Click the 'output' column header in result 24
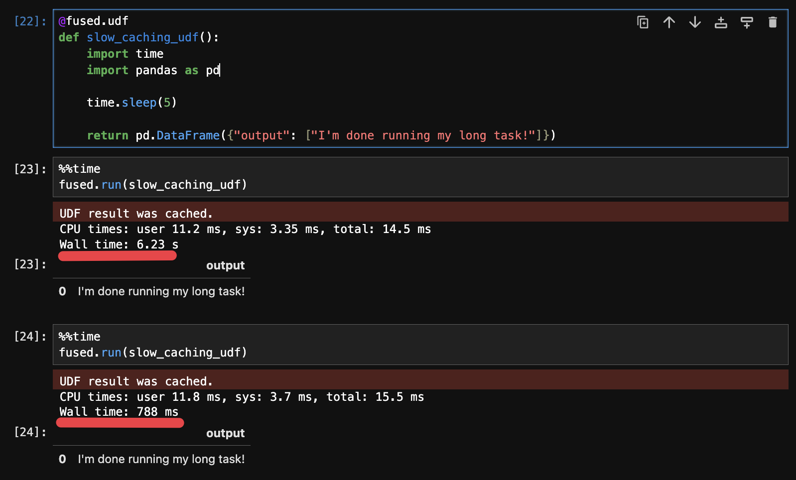This screenshot has height=480, width=796. coord(225,433)
